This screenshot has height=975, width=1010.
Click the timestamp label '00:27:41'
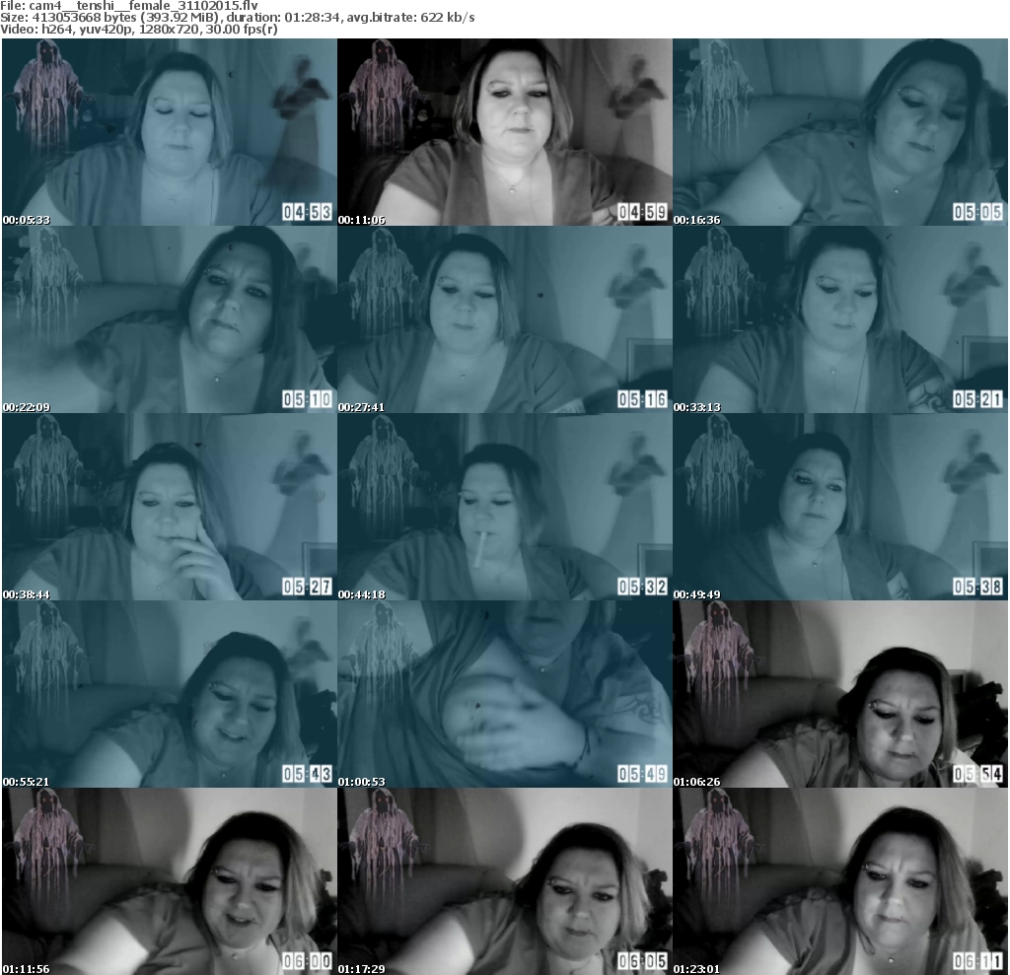point(362,407)
